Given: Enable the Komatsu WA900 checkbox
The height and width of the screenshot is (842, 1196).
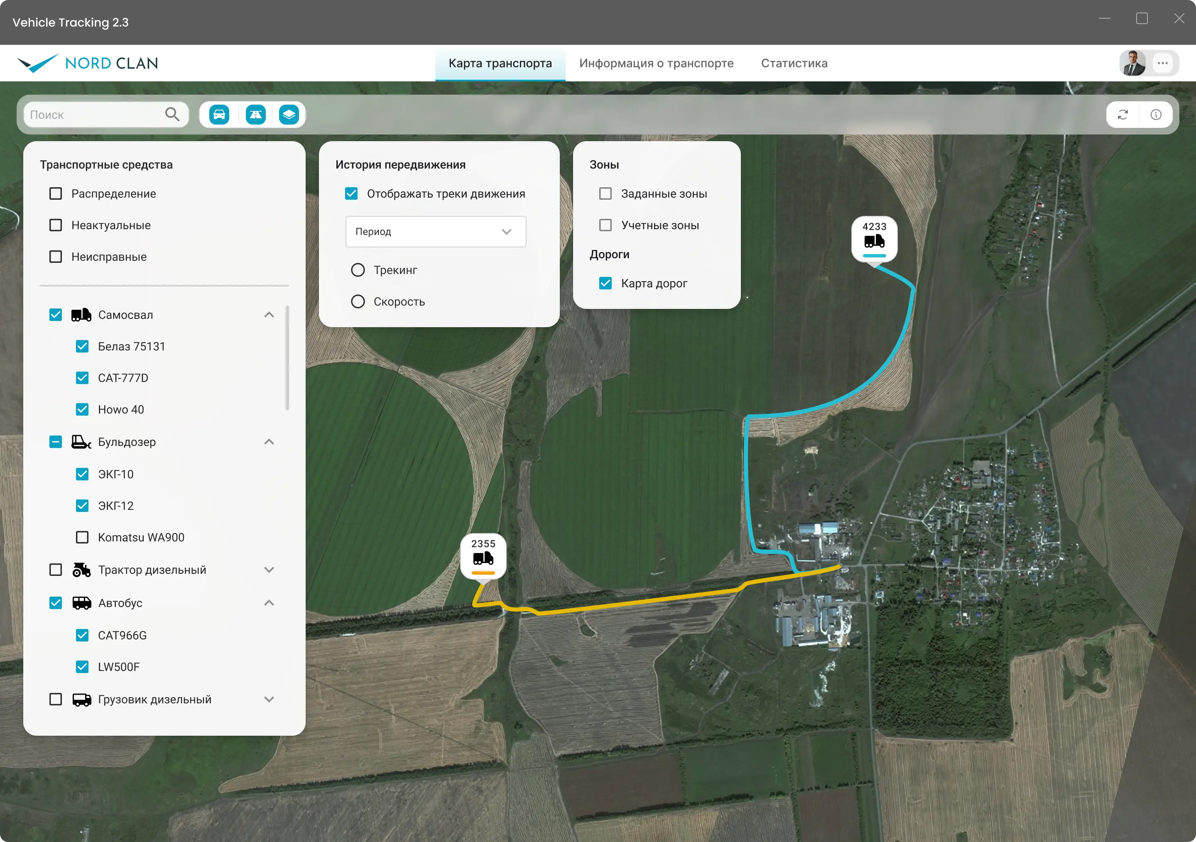Looking at the screenshot, I should [x=82, y=537].
